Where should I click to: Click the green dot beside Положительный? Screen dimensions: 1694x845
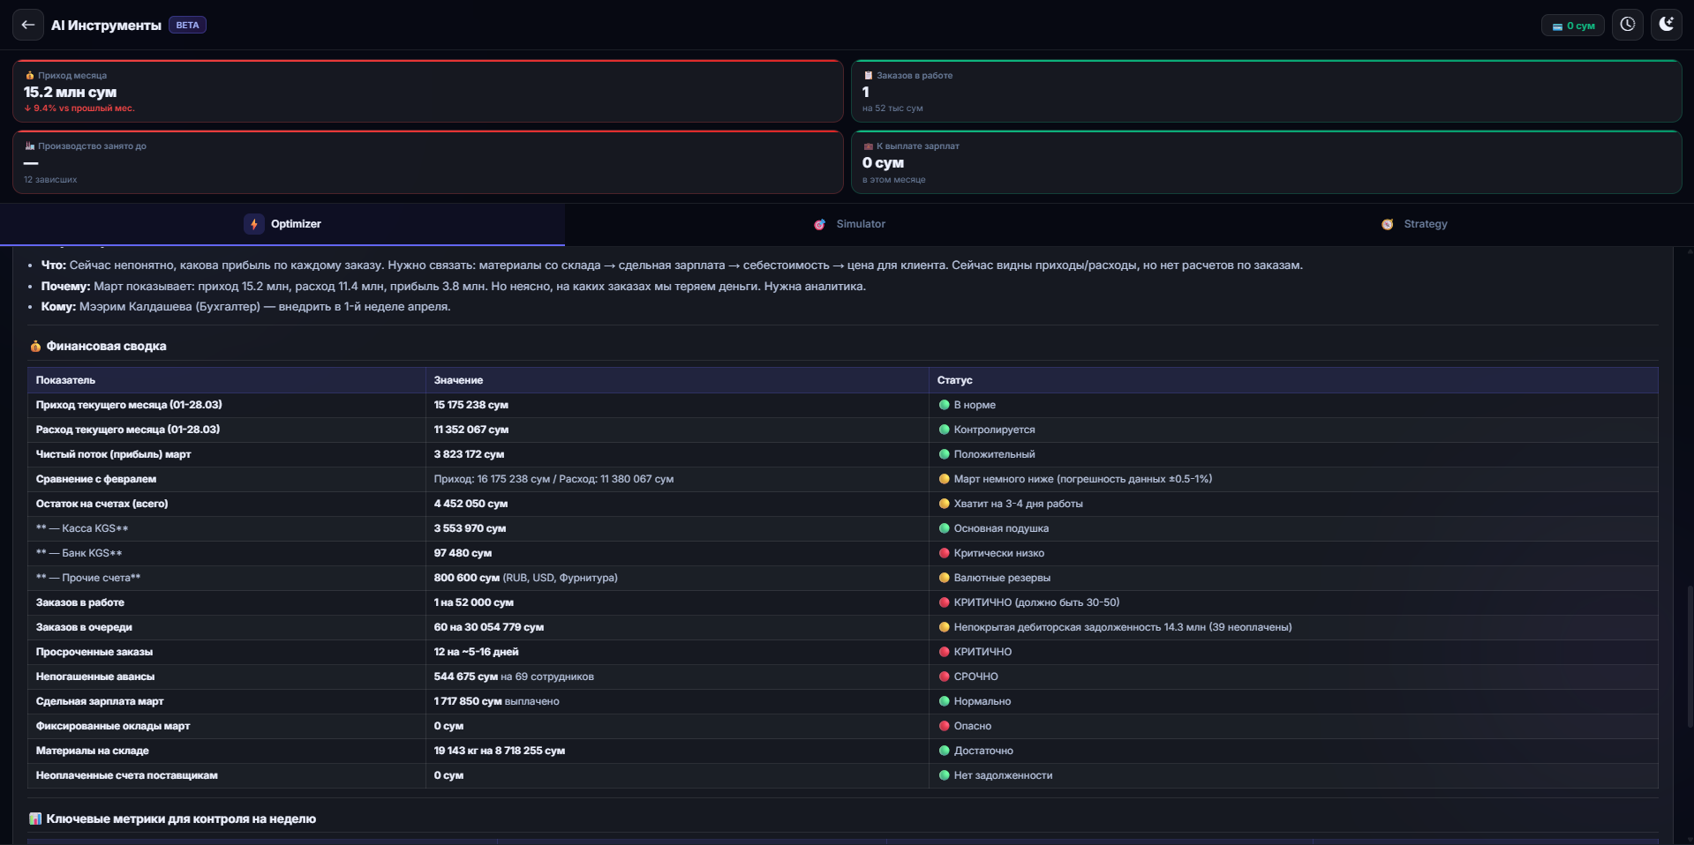[944, 454]
